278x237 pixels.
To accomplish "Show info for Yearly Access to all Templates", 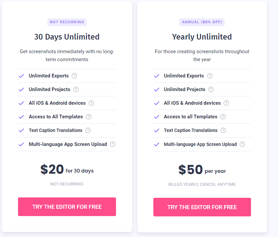I will (223, 117).
